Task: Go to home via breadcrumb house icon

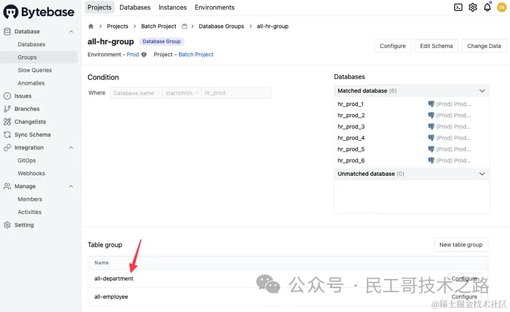Action: click(x=91, y=26)
